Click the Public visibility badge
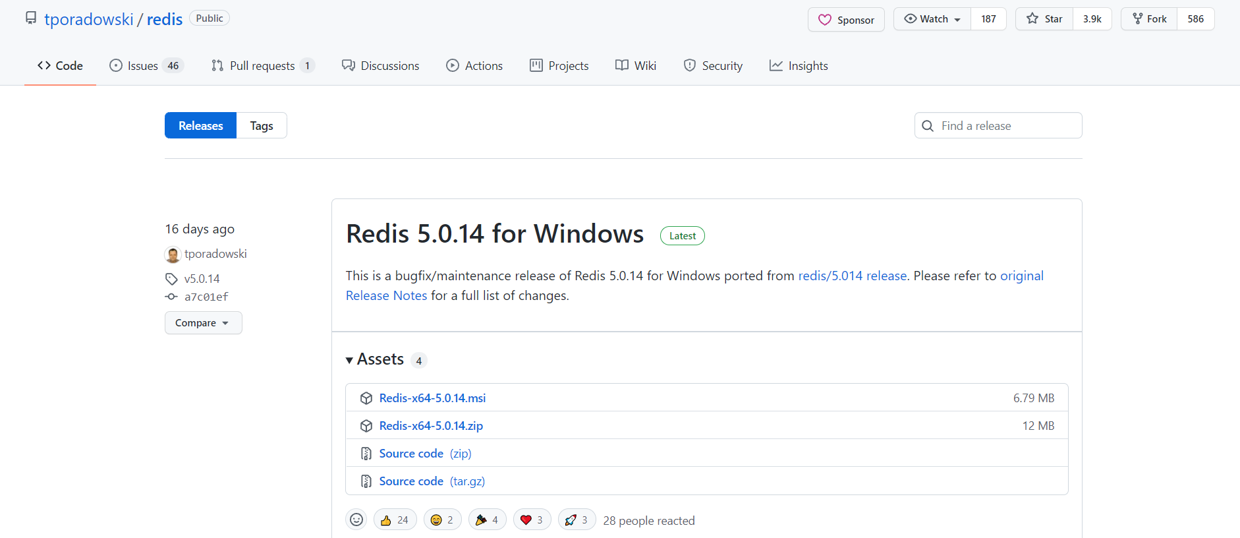This screenshot has width=1240, height=538. point(210,18)
